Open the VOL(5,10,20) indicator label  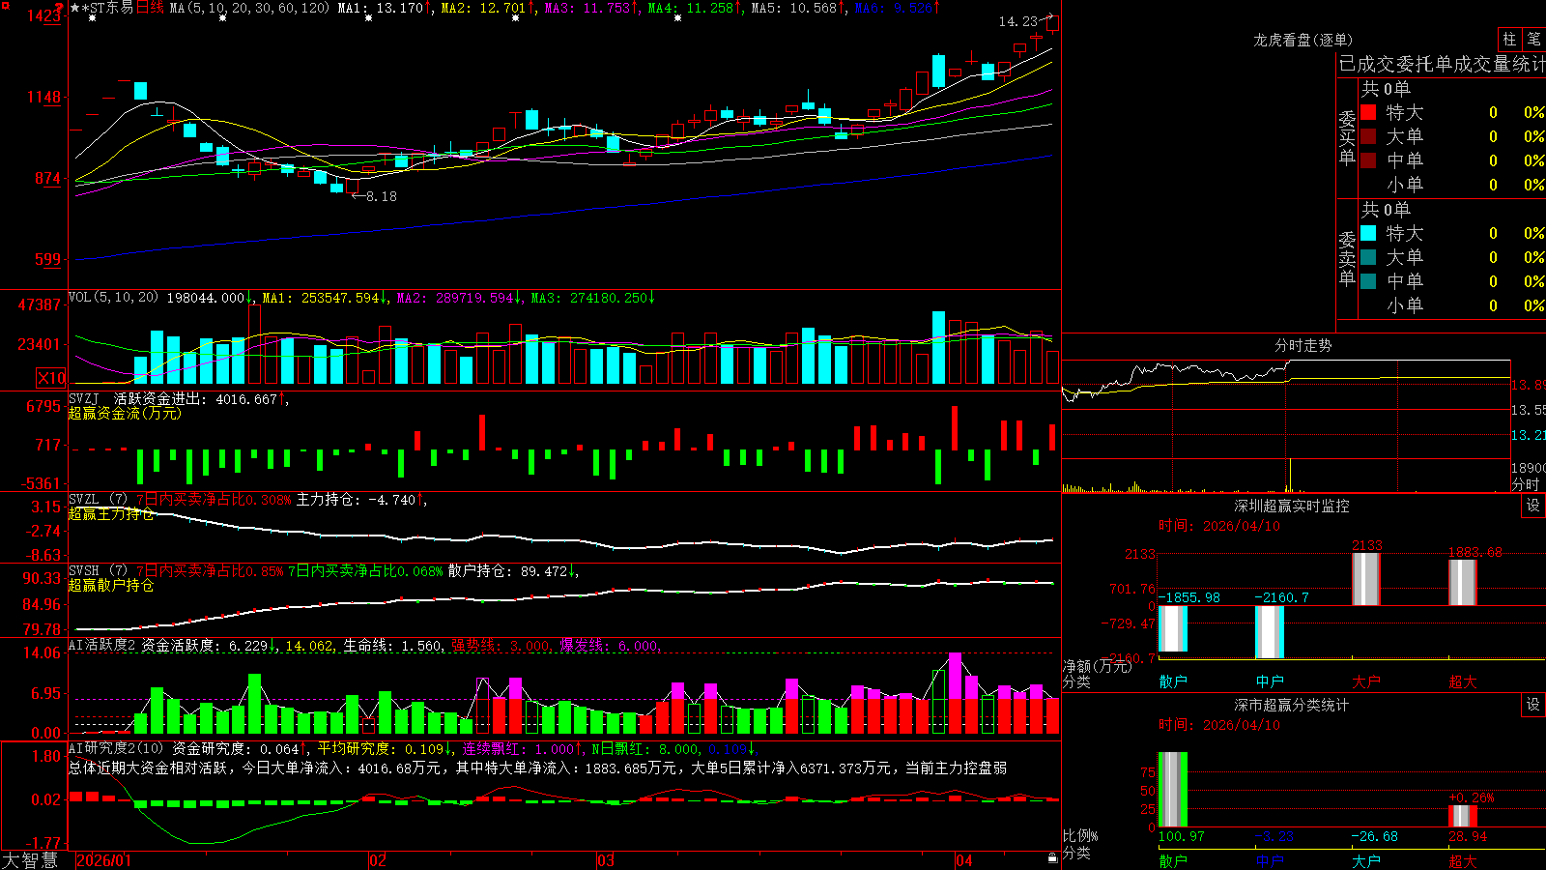click(x=113, y=298)
